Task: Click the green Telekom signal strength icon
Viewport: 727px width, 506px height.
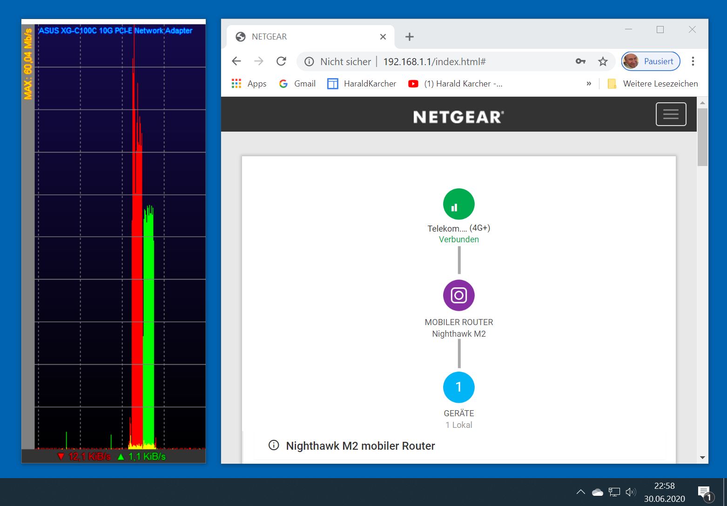Action: coord(458,204)
